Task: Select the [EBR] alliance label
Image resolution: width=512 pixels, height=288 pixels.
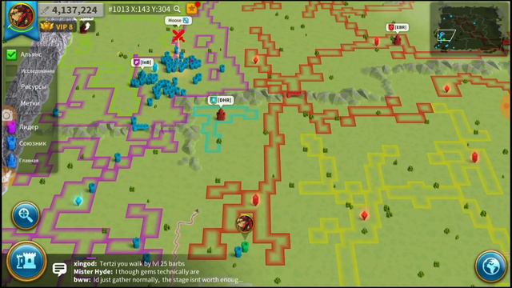Action: click(x=398, y=27)
